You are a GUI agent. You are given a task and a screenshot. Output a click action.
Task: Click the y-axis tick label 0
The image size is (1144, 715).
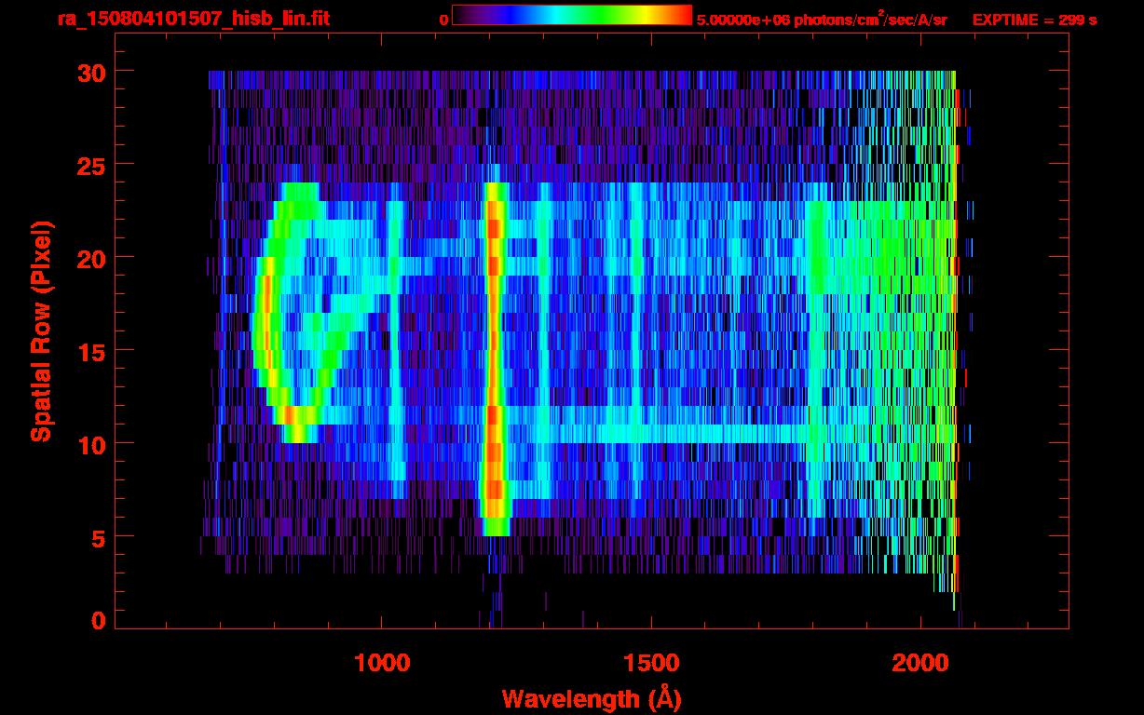96,620
